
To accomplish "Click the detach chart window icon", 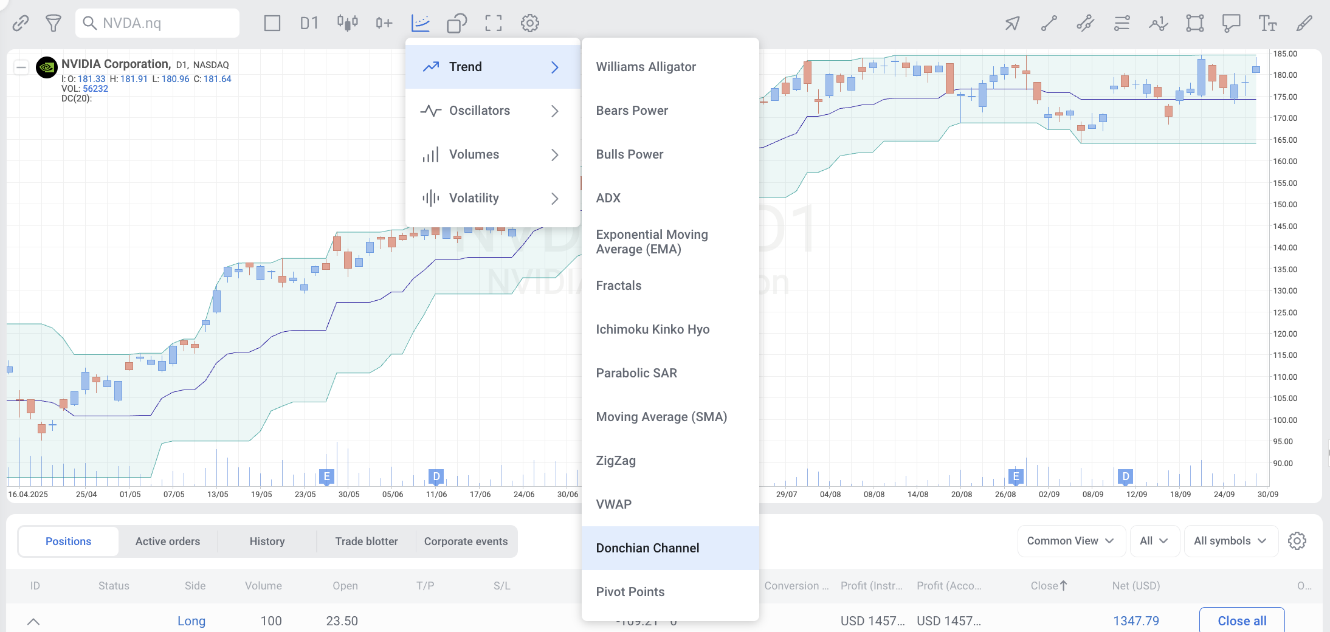I will (x=457, y=23).
